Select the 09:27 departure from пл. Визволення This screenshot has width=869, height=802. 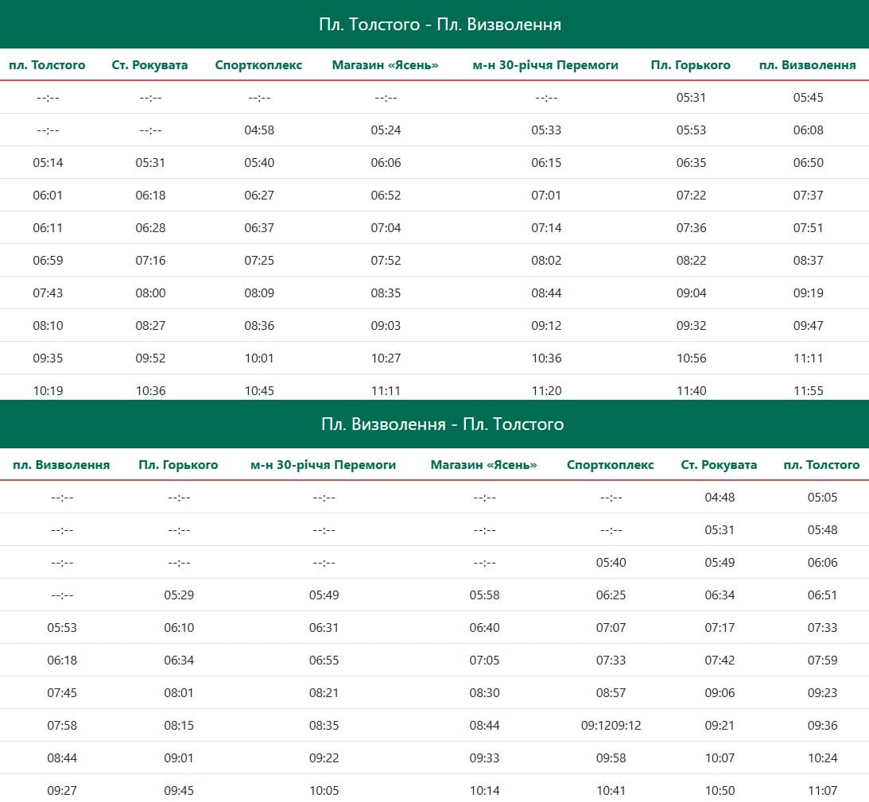pos(62,791)
